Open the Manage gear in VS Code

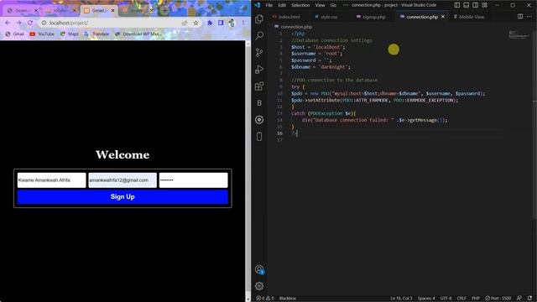click(259, 286)
